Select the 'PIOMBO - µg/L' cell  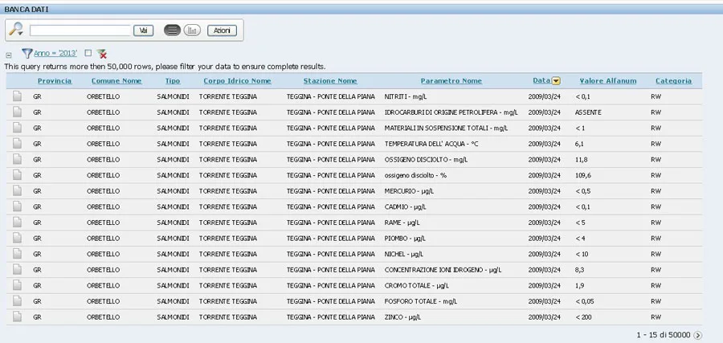(x=405, y=239)
